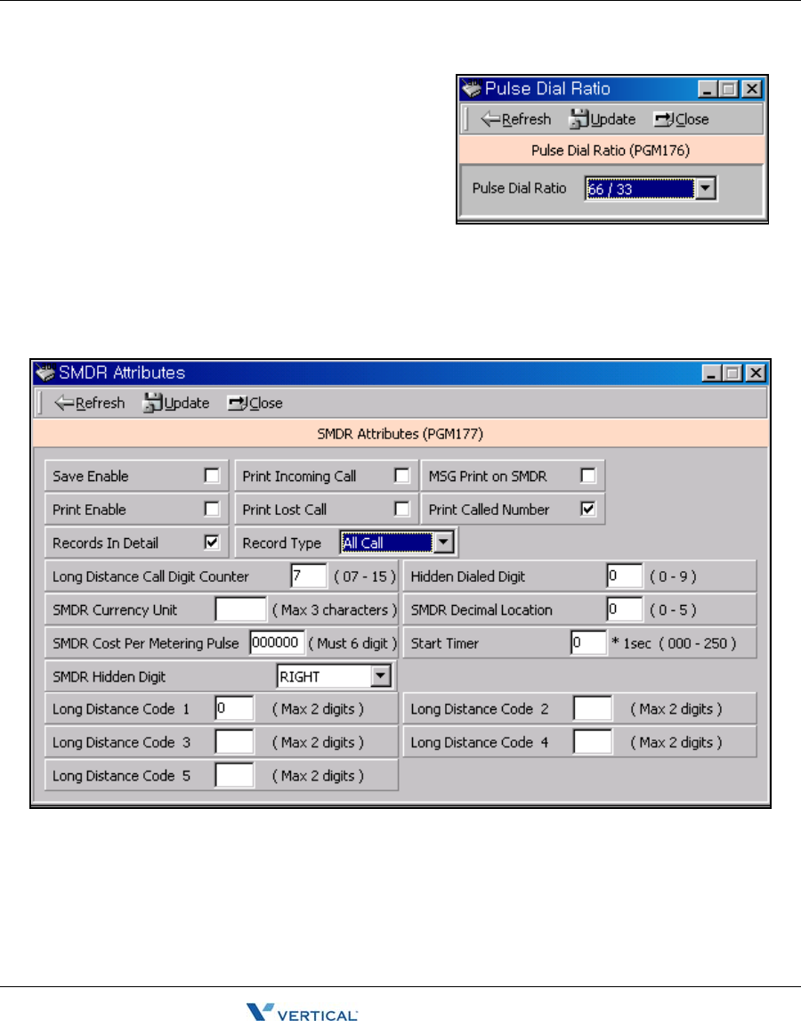Click Long Distance Code 4 input
801x1021 pixels.
[593, 741]
